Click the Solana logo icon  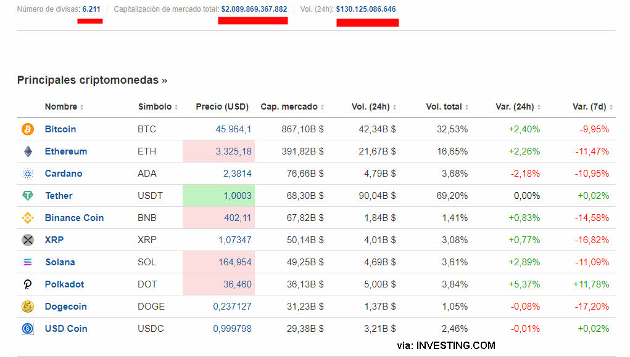28,262
